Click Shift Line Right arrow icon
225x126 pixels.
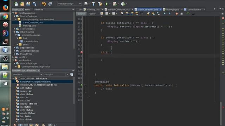point(169,13)
